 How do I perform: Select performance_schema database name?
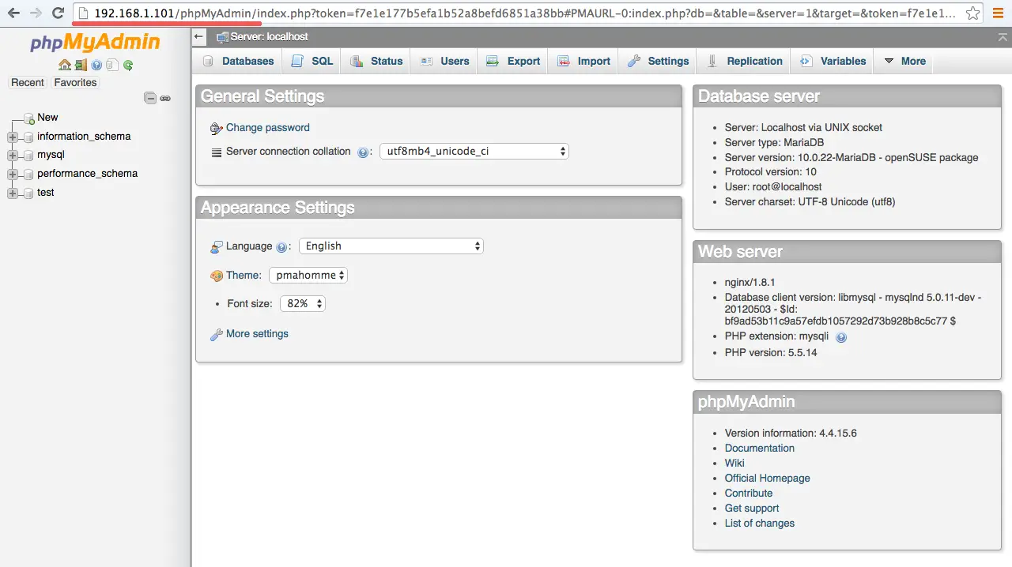tap(87, 174)
